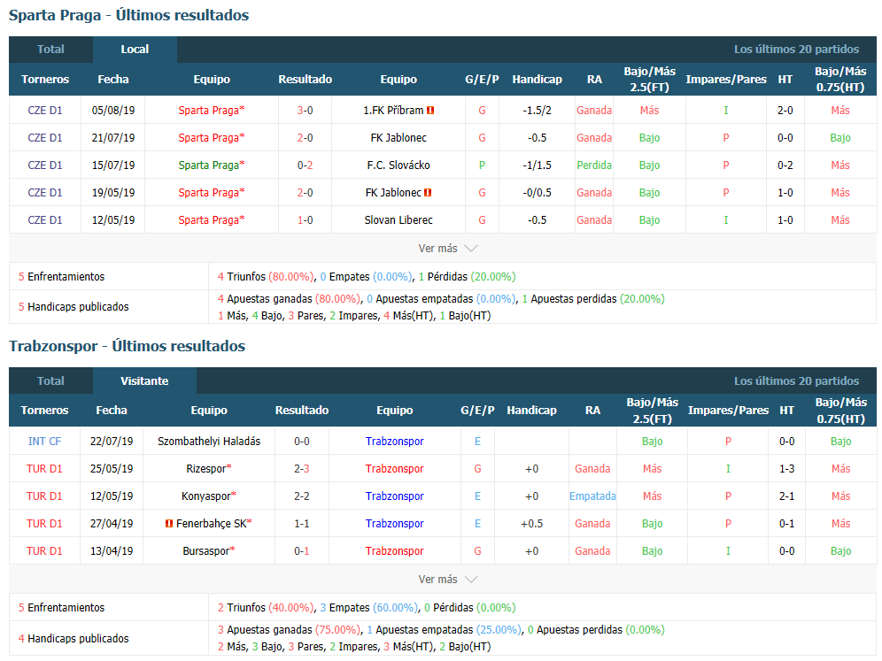Click Trabzonspor link in 13/04/19 row
Viewport: 882px width, 661px height.
[394, 551]
